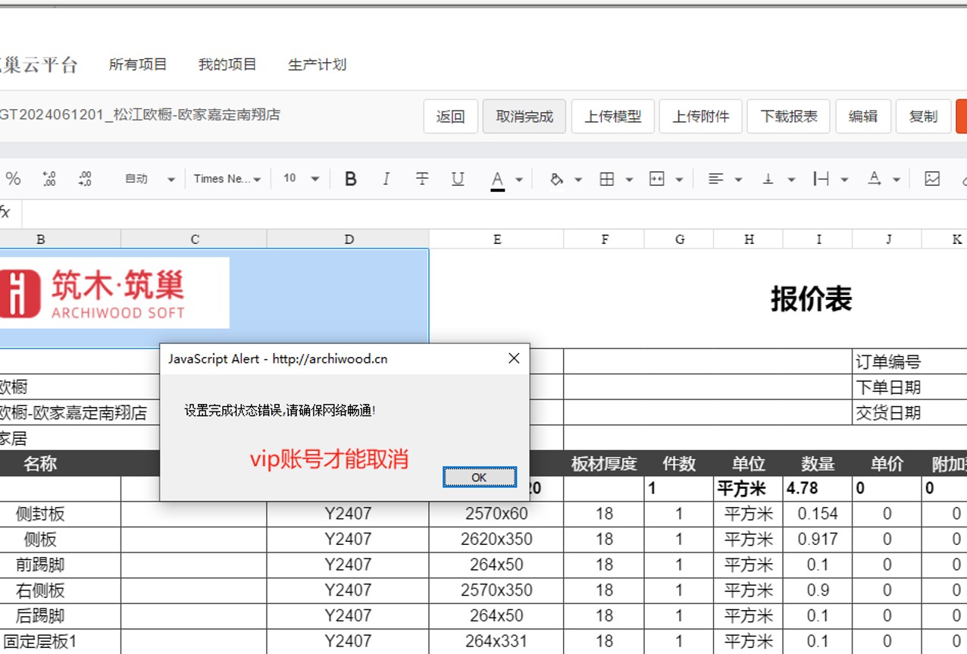Click the fill color paint bucket icon
Viewport: 967px width, 654px height.
click(x=555, y=178)
